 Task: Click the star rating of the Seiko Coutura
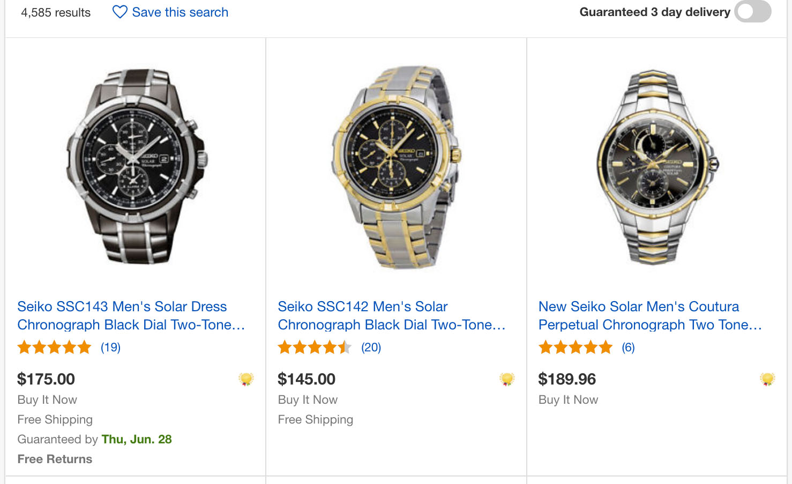575,348
